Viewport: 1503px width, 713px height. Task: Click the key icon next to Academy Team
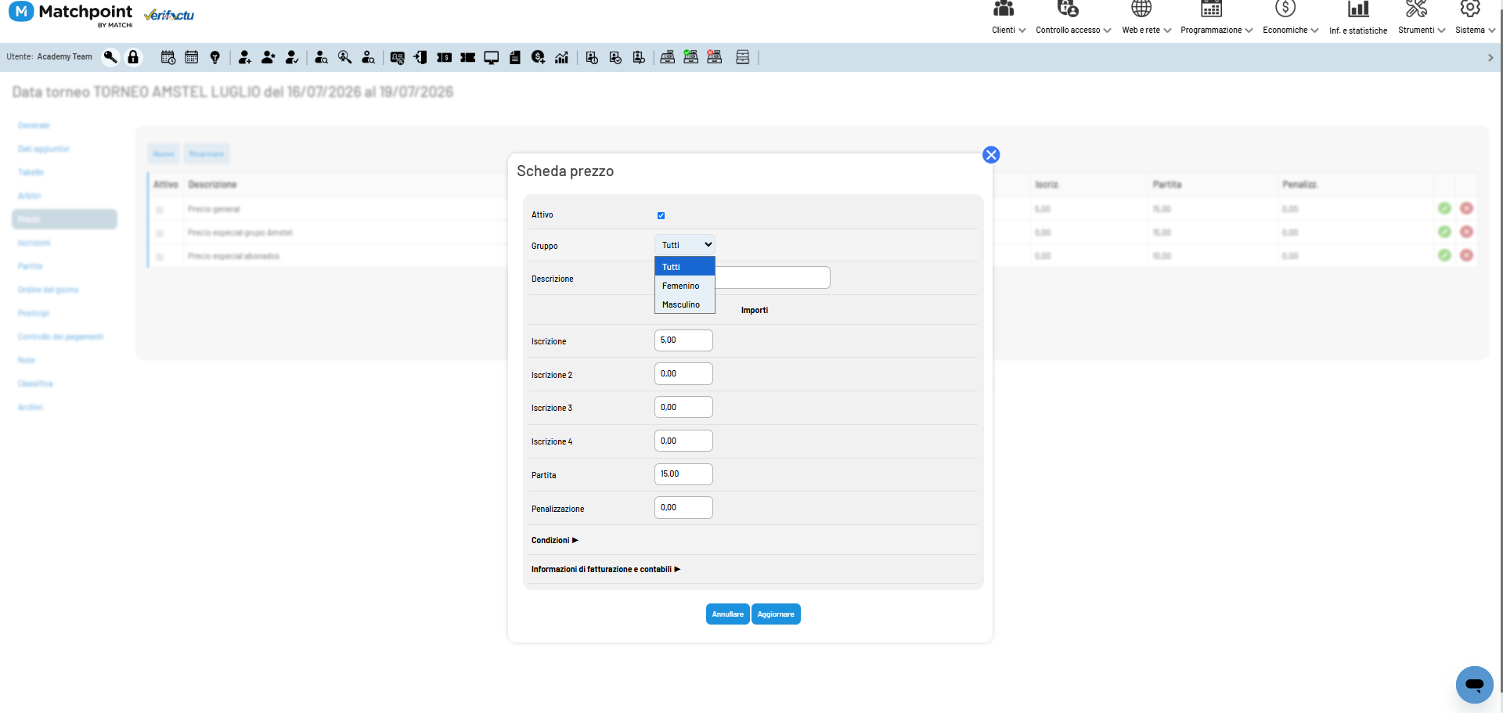pos(110,57)
